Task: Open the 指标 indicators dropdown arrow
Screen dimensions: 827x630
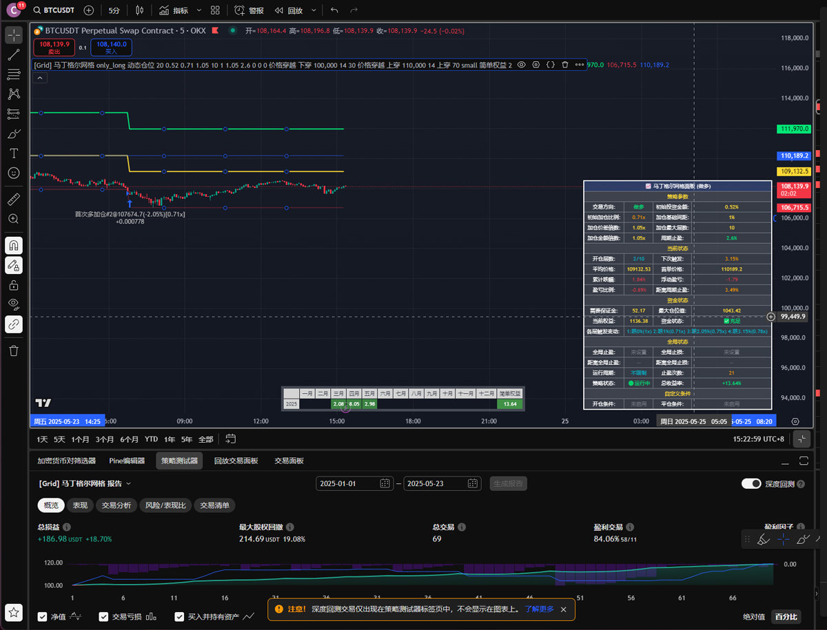Action: point(199,10)
